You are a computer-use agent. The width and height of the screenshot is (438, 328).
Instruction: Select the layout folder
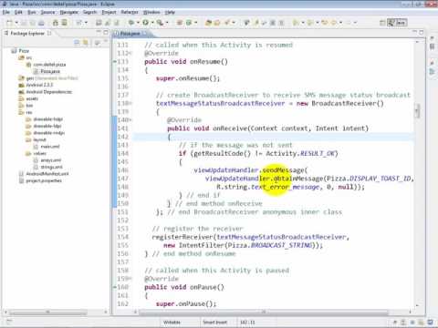36,139
